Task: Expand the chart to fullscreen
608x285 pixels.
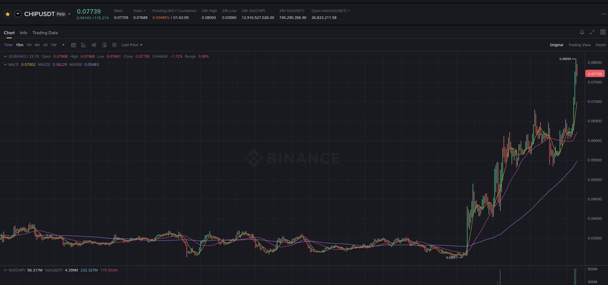Action: [592, 32]
